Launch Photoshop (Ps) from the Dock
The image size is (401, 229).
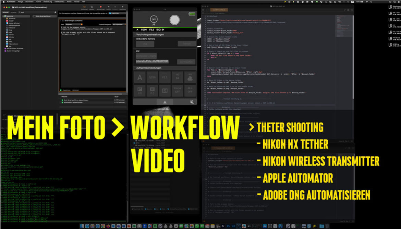point(228,226)
